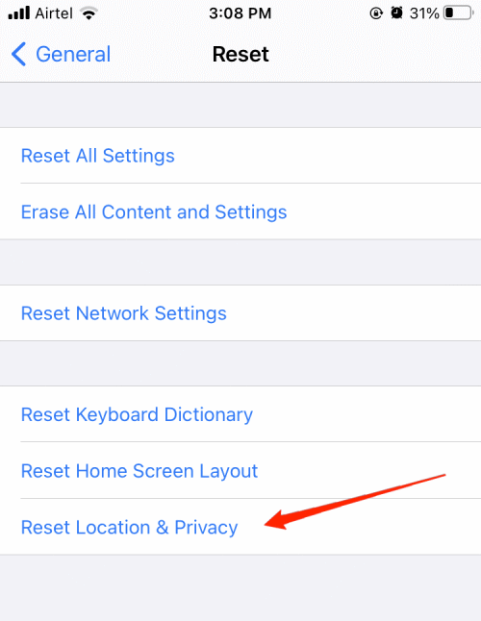Tap the Reset page title
The width and height of the screenshot is (481, 621).
coord(240,54)
